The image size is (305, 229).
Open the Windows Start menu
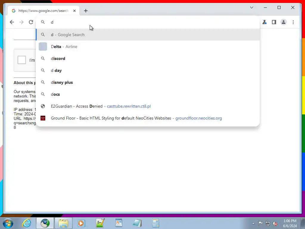[8, 223]
